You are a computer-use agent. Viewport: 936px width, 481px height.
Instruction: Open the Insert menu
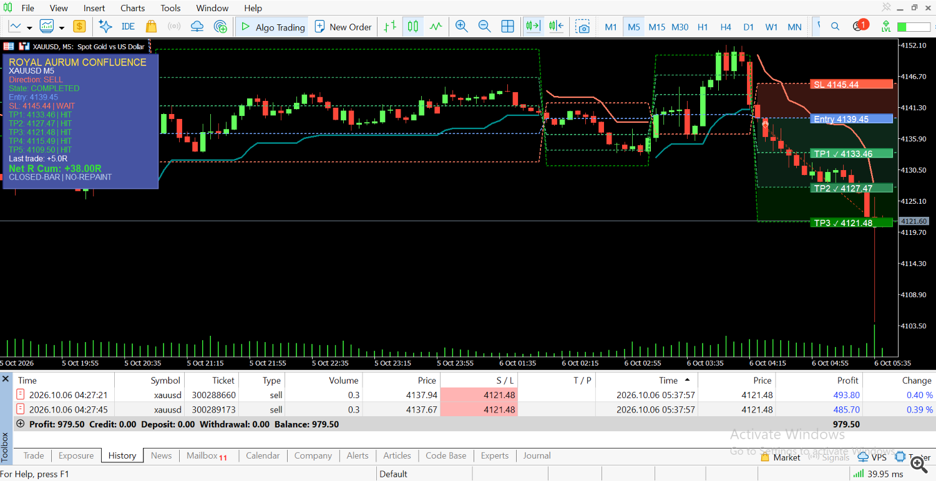[94, 8]
